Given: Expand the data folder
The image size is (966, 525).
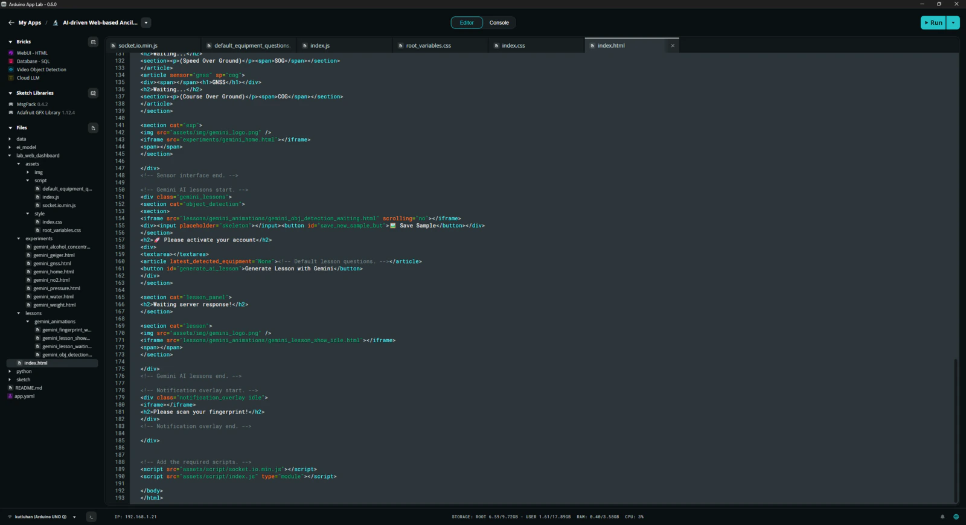Looking at the screenshot, I should click(x=10, y=139).
